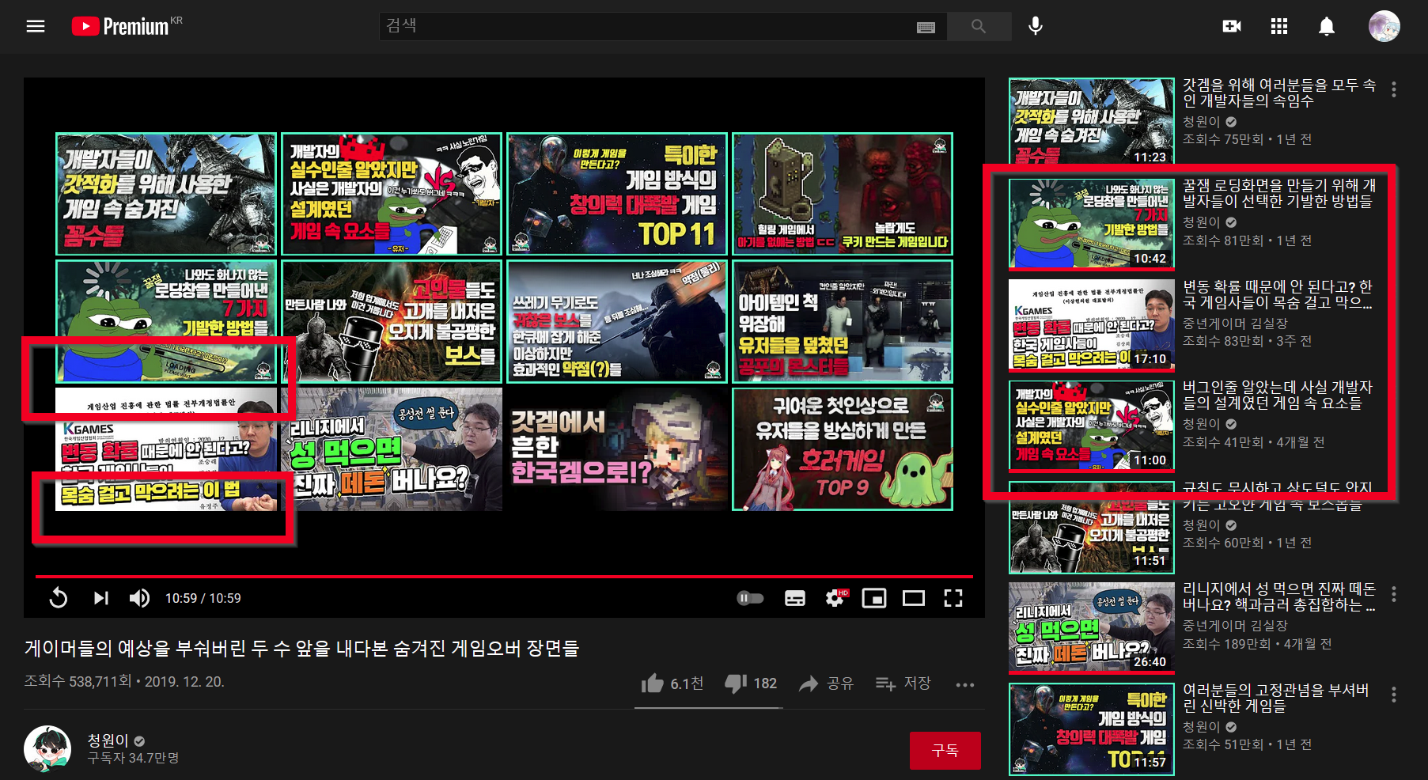Select end-screen video 리니지에서 성 먹으면
The width and height of the screenshot is (1428, 780).
tap(392, 449)
